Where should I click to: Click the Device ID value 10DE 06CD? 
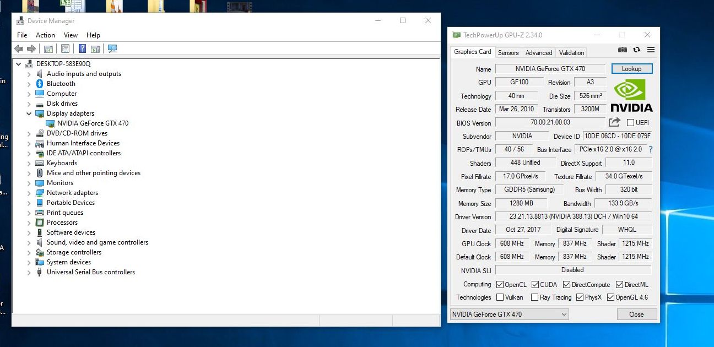click(x=618, y=136)
